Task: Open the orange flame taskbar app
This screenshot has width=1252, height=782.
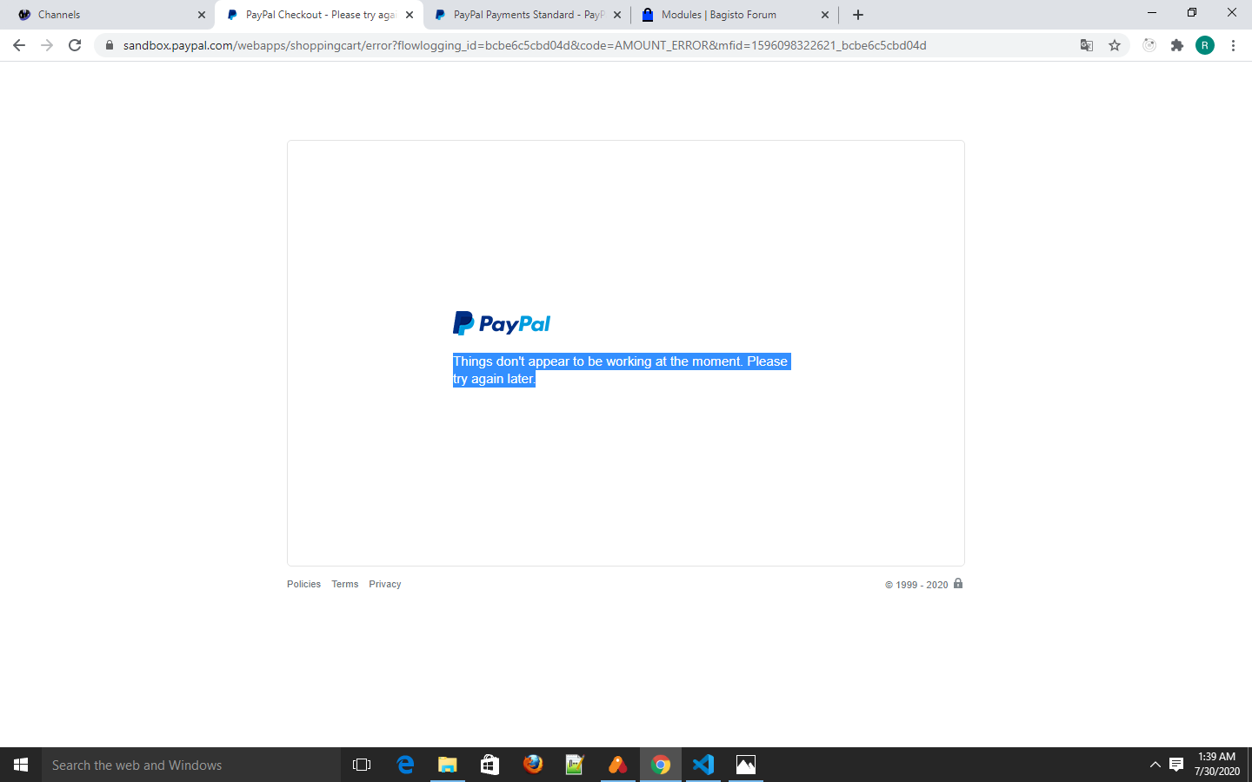Action: point(617,765)
